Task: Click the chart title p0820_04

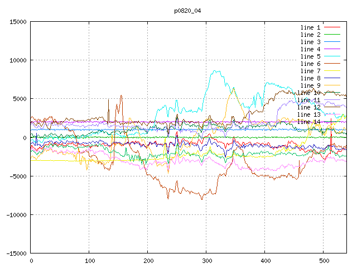Action: (x=187, y=11)
